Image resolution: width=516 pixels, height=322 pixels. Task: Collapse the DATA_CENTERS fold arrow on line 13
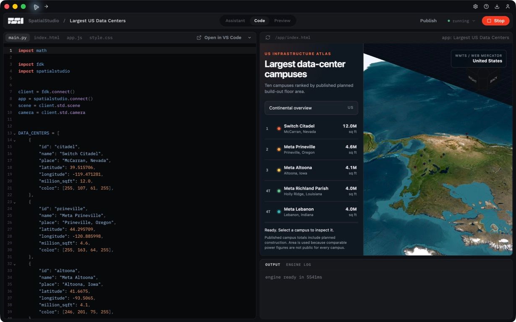click(14, 133)
